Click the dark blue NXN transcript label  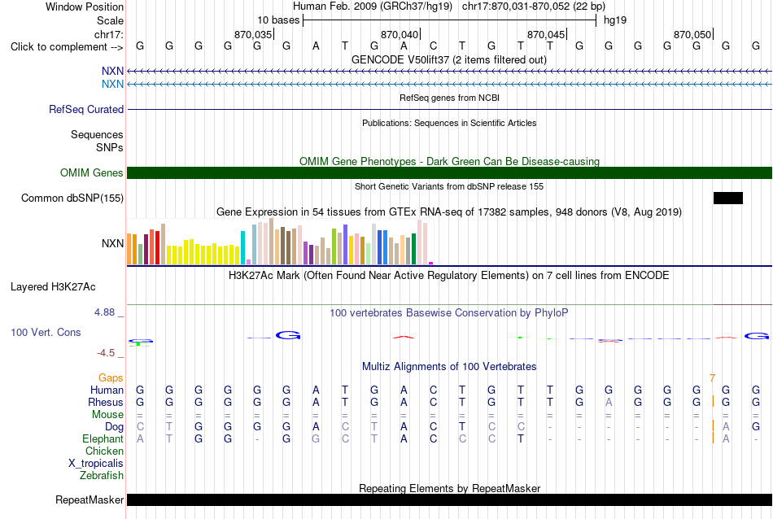pos(112,72)
